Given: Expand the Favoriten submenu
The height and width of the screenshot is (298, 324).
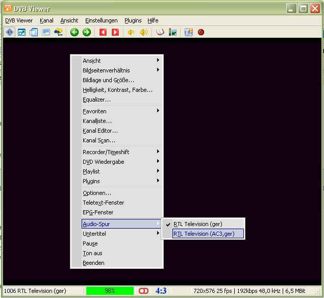Looking at the screenshot, I should (x=121, y=111).
